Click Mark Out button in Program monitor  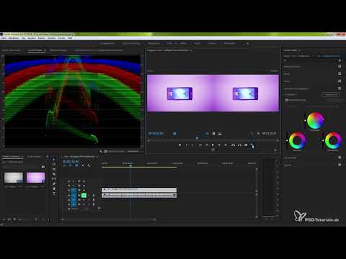192,145
